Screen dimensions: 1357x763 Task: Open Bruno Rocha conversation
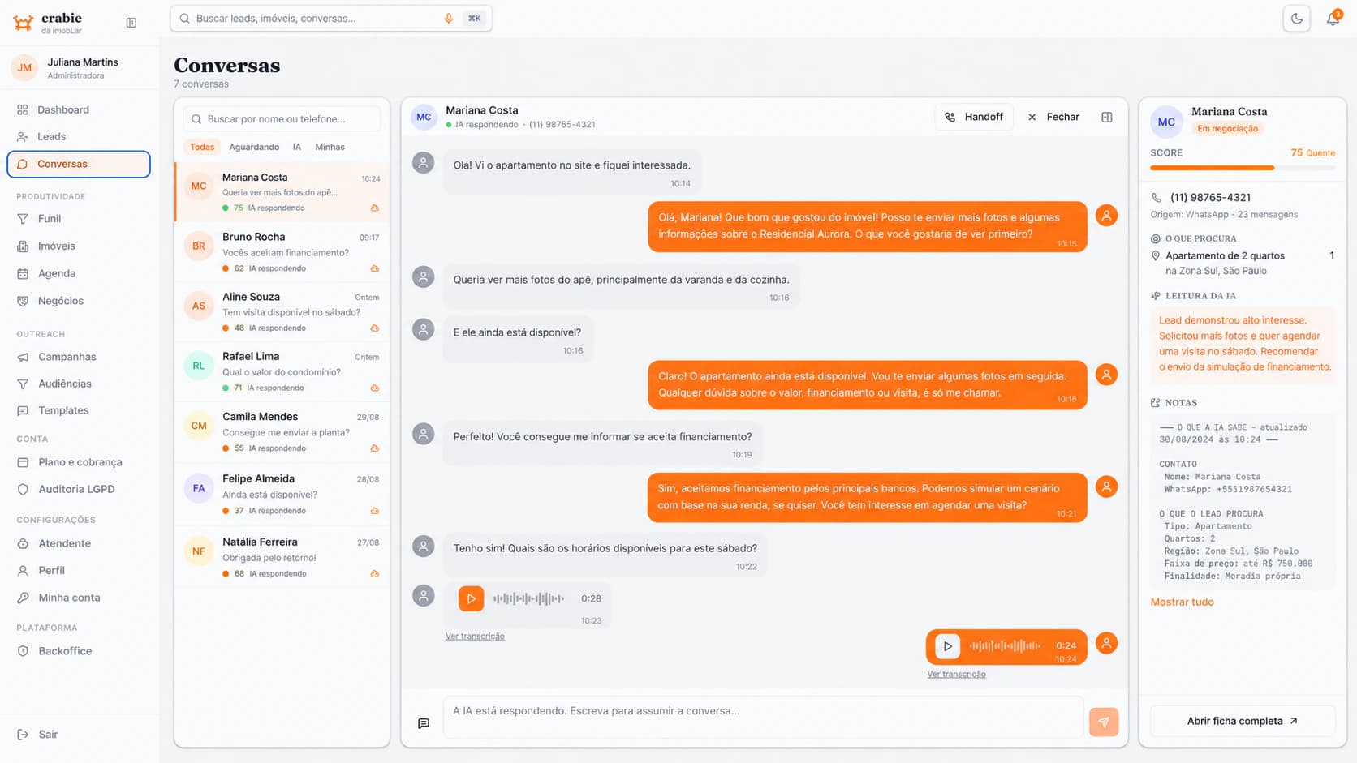tap(282, 252)
